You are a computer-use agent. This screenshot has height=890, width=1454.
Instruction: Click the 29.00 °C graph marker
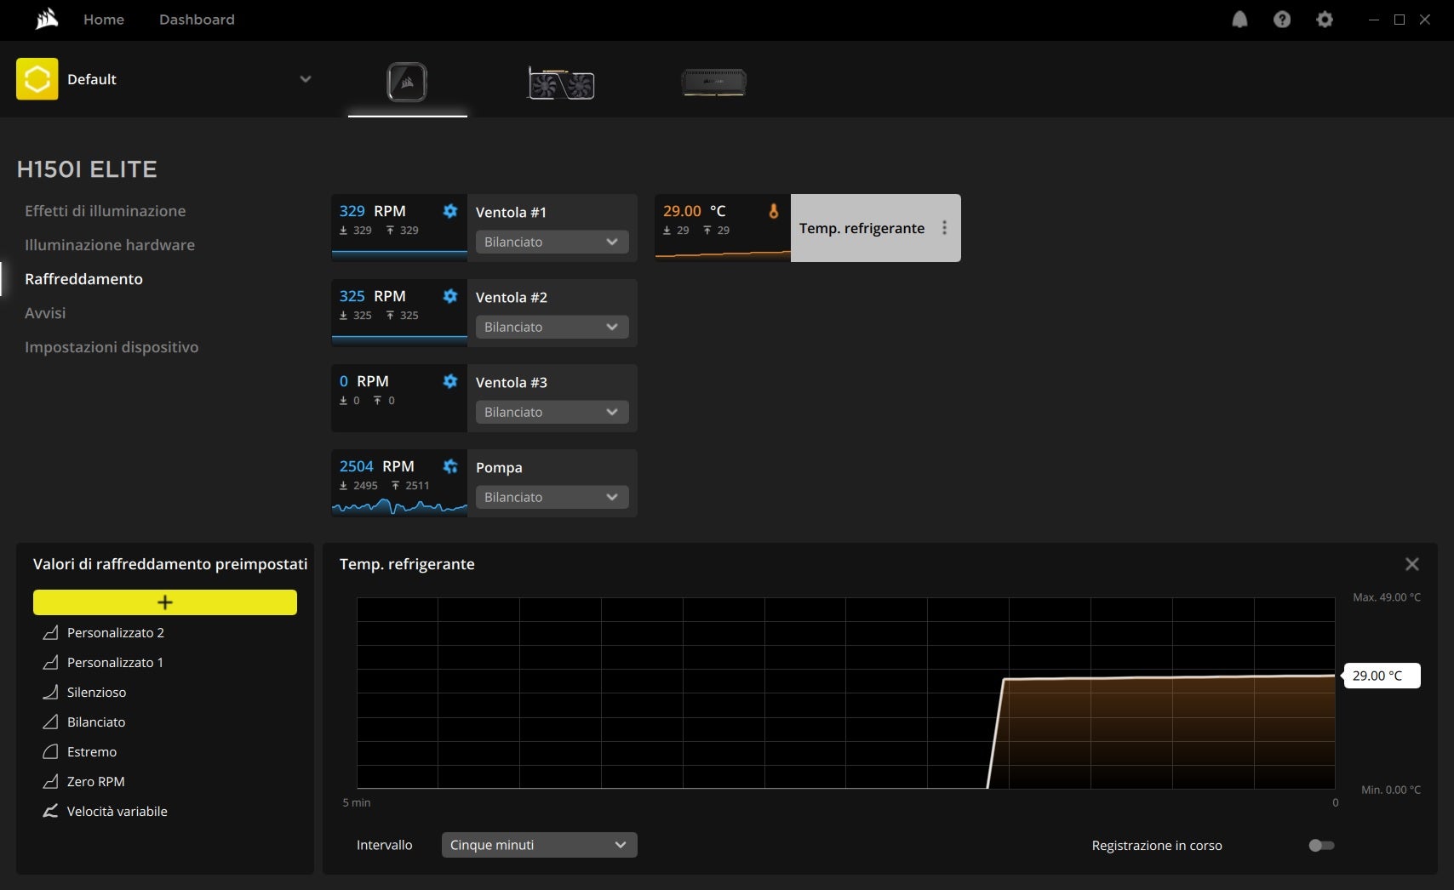pos(1381,676)
